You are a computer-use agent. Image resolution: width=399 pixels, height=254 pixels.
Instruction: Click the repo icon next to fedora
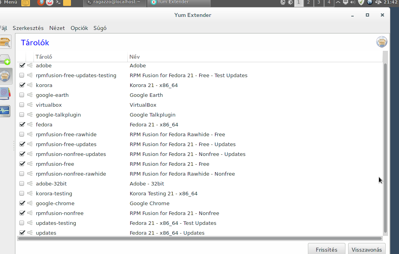click(30, 124)
